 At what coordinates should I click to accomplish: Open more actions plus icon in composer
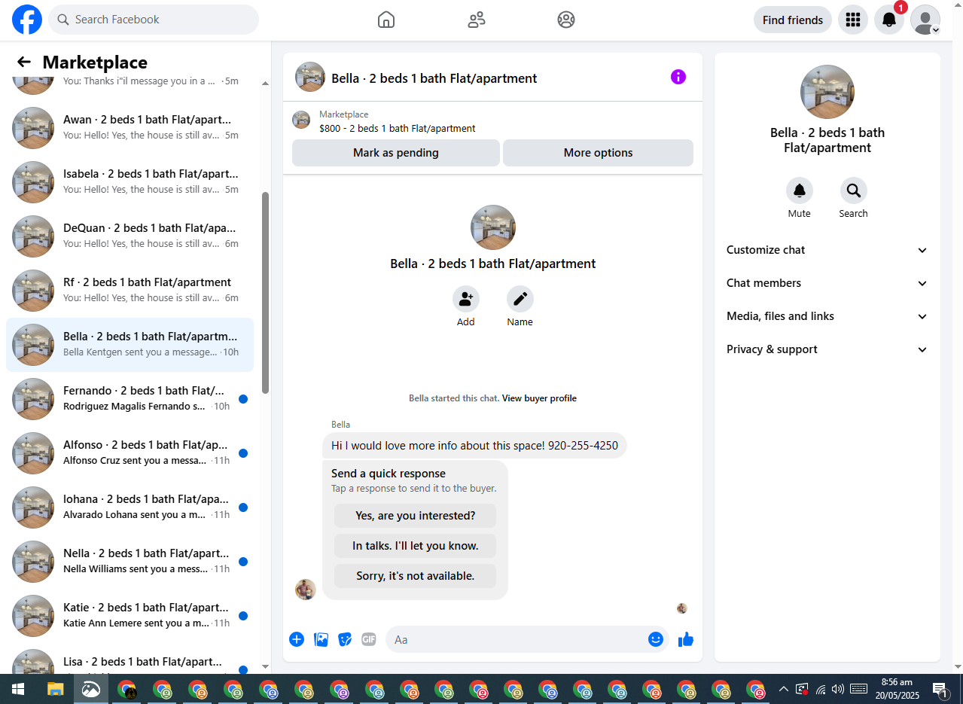[x=297, y=639]
